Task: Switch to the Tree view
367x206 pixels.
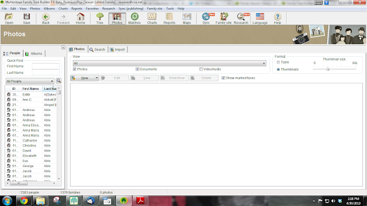Action: pos(100,18)
